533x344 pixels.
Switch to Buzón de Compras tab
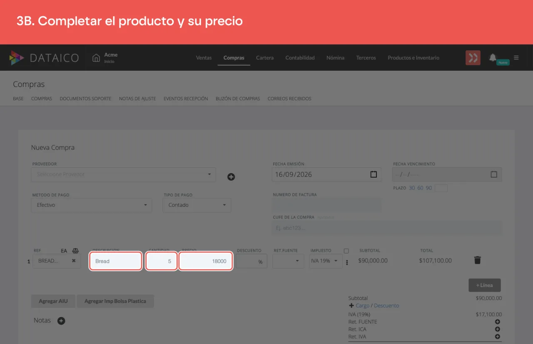click(238, 99)
